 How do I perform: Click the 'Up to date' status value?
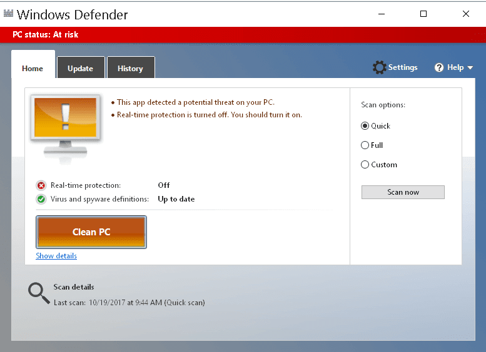(176, 199)
